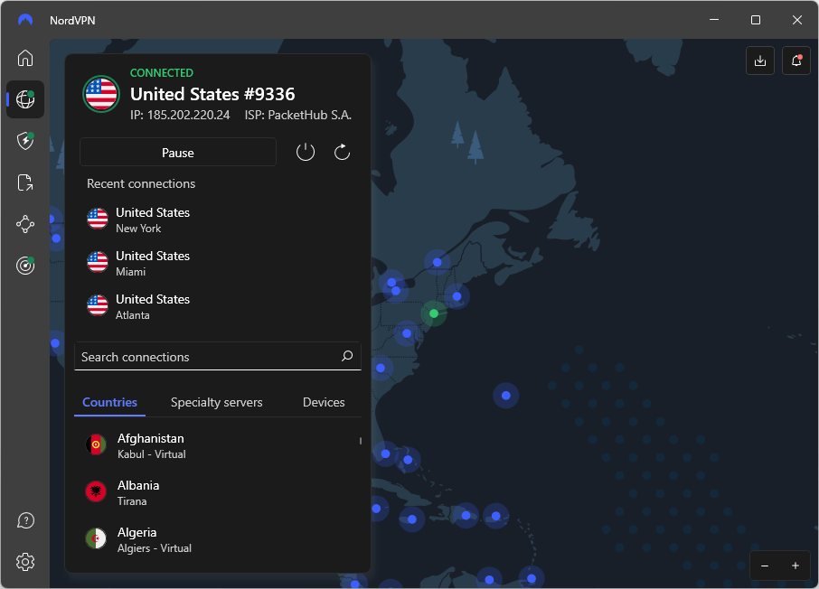Click the connected United States flag icon
The width and height of the screenshot is (819, 589).
click(x=101, y=94)
